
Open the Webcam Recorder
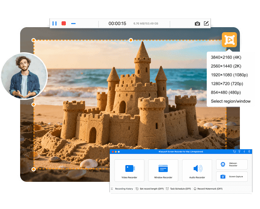[232, 164]
